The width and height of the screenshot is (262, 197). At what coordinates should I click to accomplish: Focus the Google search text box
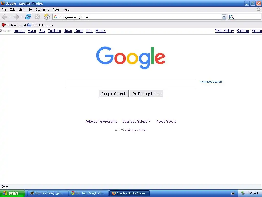coord(131,84)
